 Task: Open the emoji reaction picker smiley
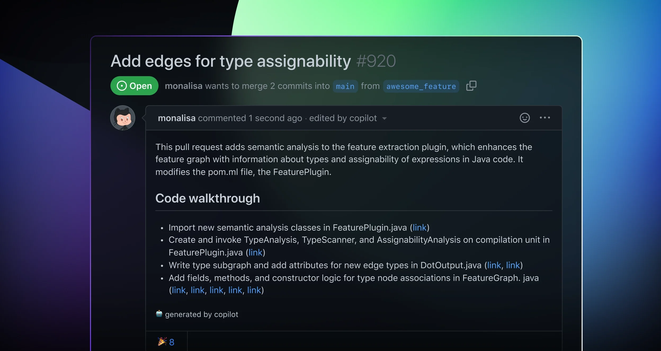(525, 118)
